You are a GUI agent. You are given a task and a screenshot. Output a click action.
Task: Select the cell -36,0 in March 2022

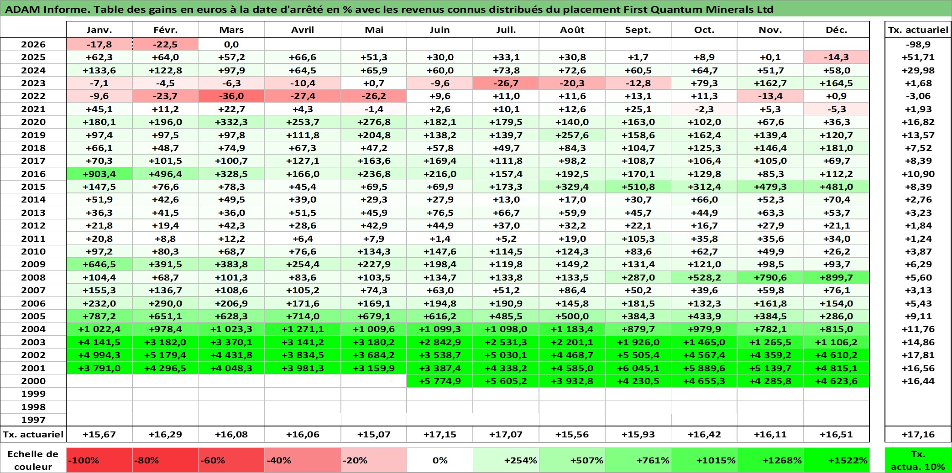pos(231,96)
